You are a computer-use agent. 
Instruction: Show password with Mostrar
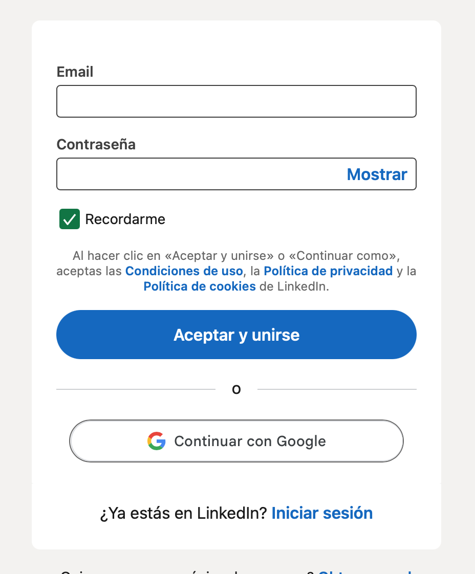click(377, 174)
